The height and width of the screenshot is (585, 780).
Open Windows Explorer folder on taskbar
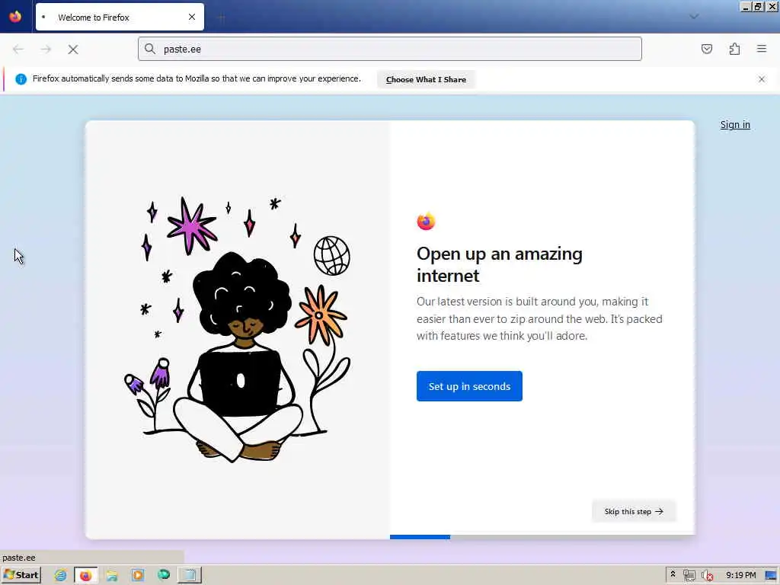[x=112, y=575]
